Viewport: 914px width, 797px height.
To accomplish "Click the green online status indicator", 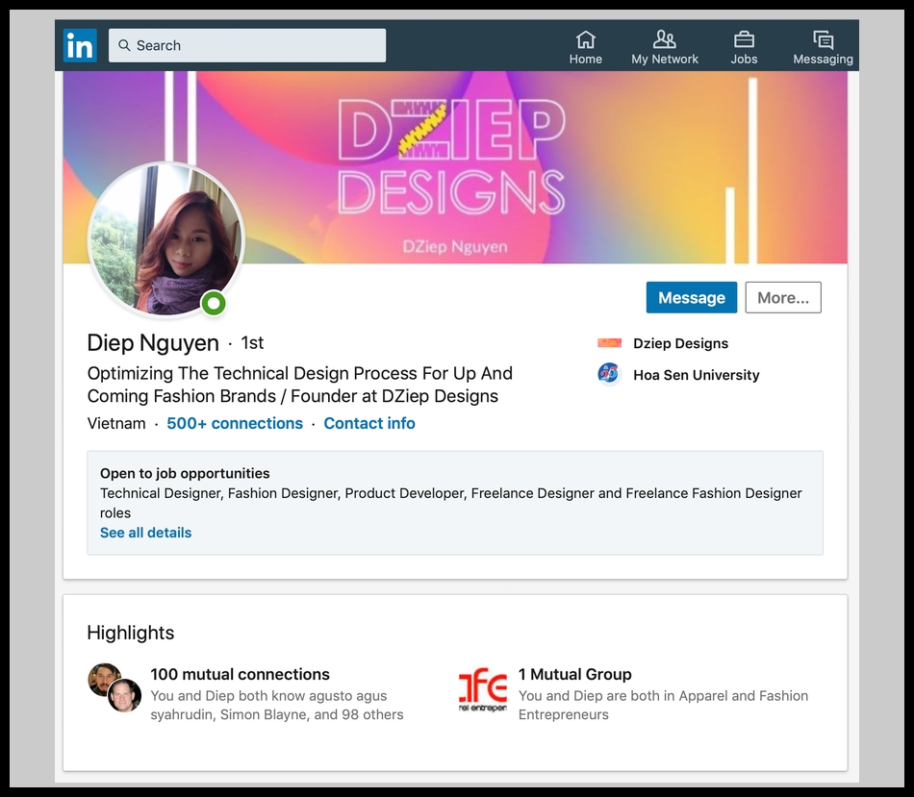I will click(x=214, y=303).
